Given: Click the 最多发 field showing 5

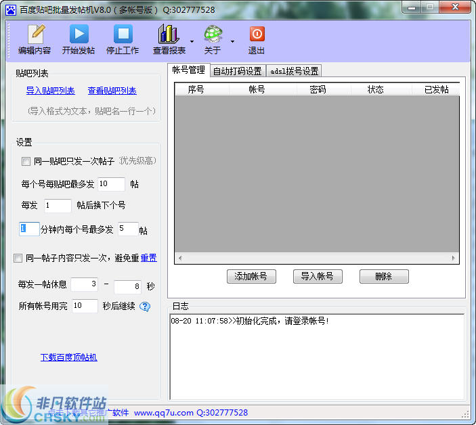Looking at the screenshot, I should [128, 229].
